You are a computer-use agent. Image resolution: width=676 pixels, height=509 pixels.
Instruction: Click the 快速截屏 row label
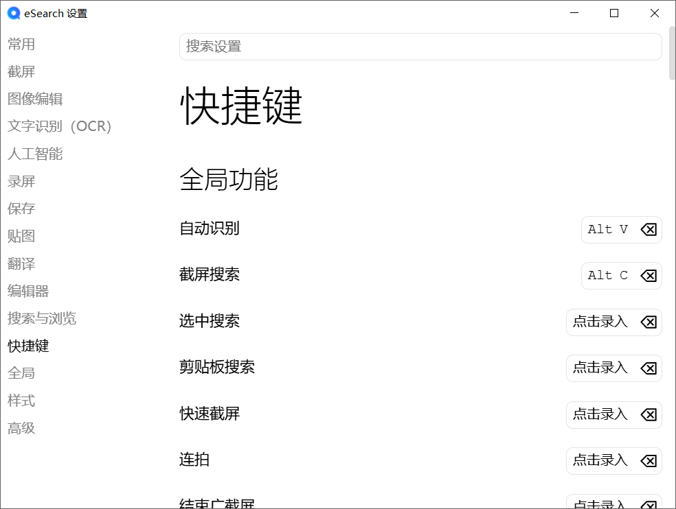(x=209, y=414)
